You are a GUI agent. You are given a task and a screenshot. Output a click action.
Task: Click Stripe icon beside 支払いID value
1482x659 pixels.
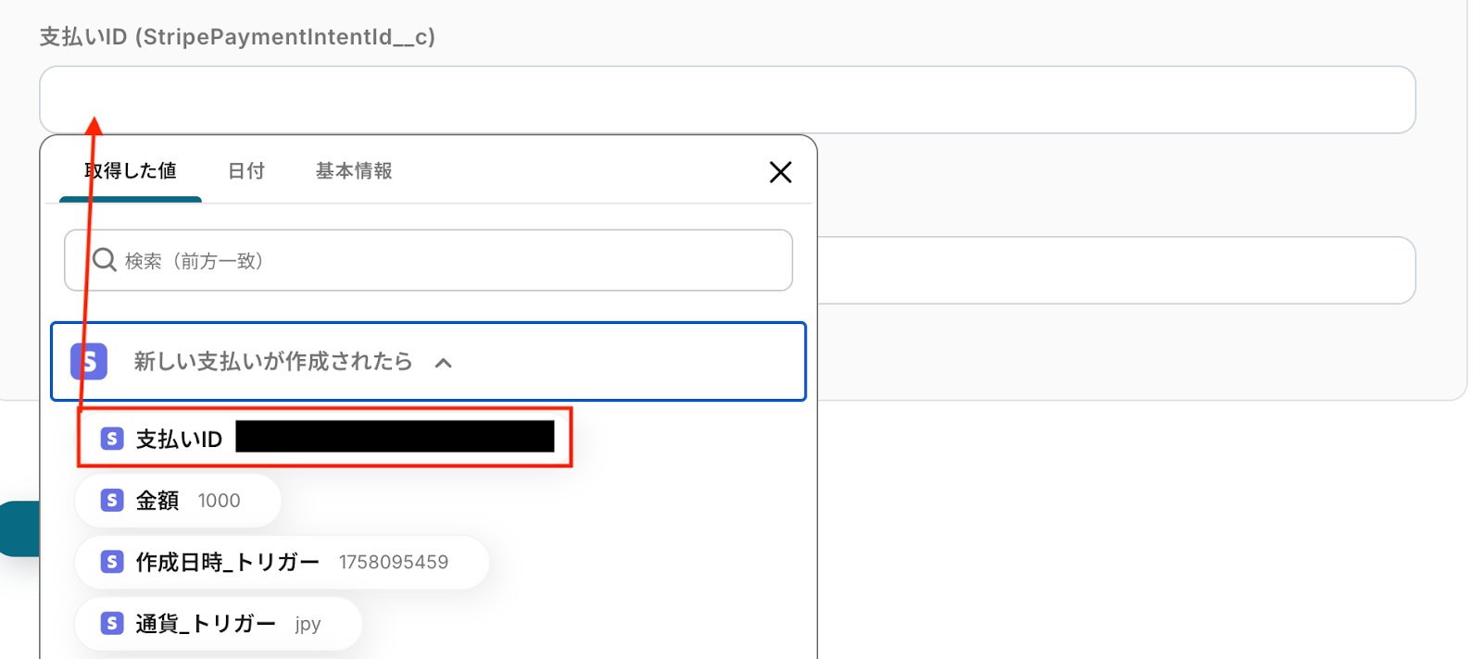click(112, 439)
